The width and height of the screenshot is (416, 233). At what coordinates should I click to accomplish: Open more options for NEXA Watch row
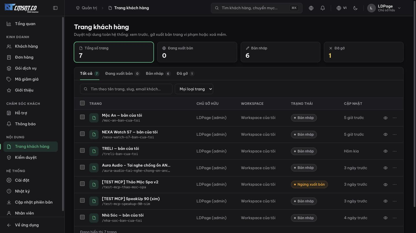[x=395, y=135]
